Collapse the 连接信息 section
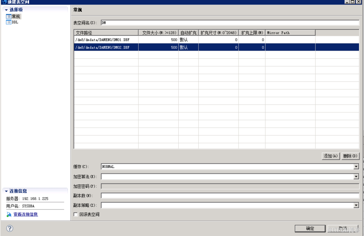Image resolution: width=364 pixels, height=236 pixels. click(6, 191)
